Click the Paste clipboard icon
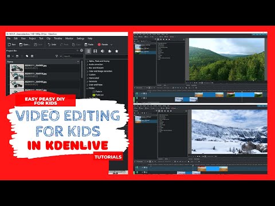 [86, 45]
